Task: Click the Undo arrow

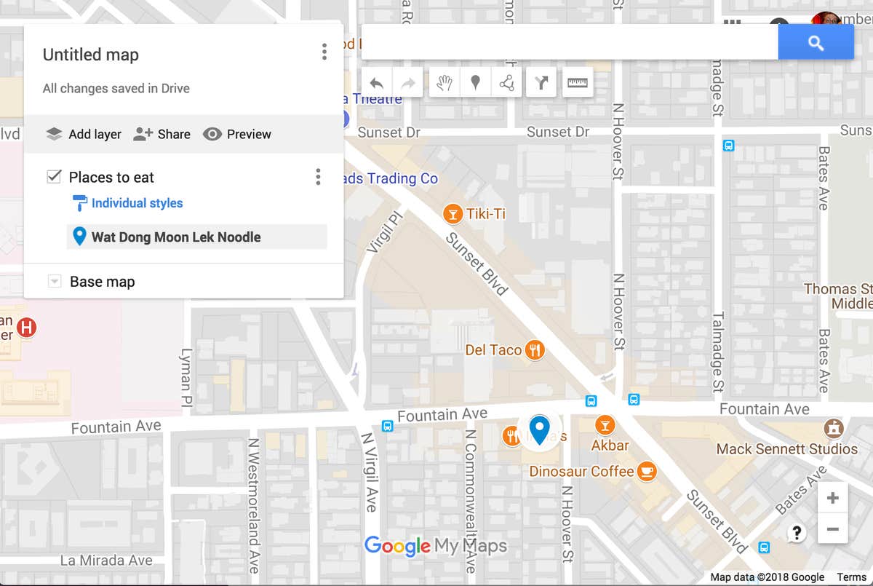Action: click(x=377, y=82)
